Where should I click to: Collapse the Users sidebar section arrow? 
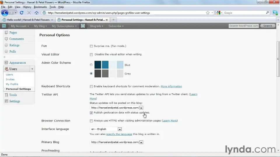click(x=32, y=69)
